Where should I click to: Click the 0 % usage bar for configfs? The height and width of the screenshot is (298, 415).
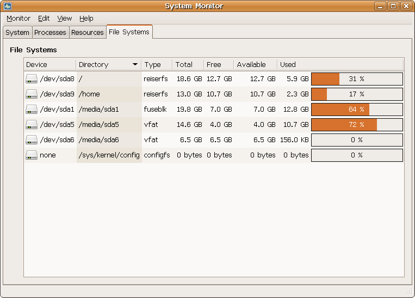(x=357, y=155)
